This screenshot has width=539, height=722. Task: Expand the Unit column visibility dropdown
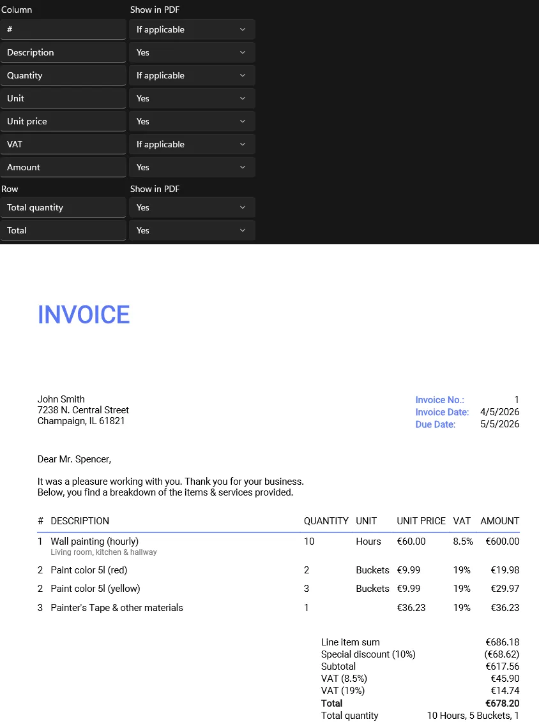coord(192,98)
